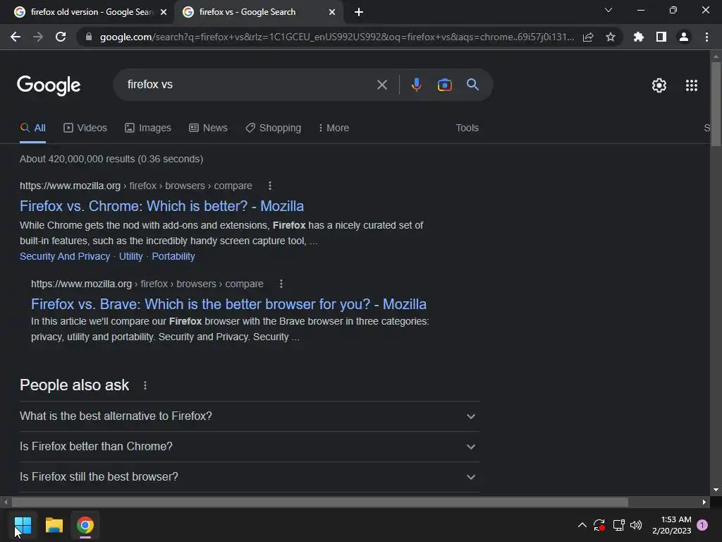This screenshot has width=722, height=542.
Task: Search by image with camera icon
Action: [444, 85]
